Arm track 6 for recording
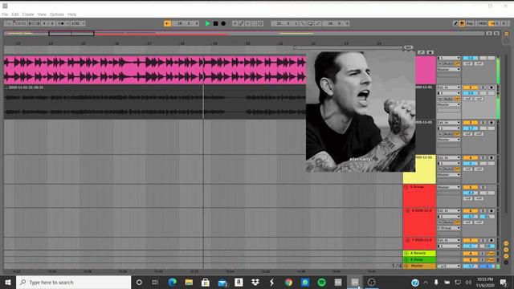 (491, 210)
